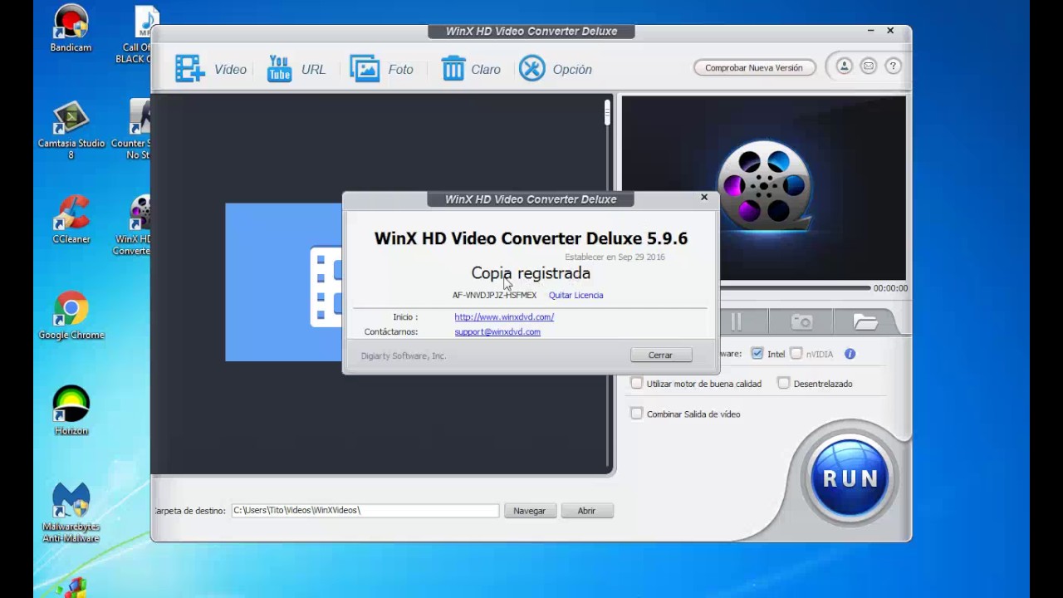Click the snapshot camera icon

tap(801, 321)
